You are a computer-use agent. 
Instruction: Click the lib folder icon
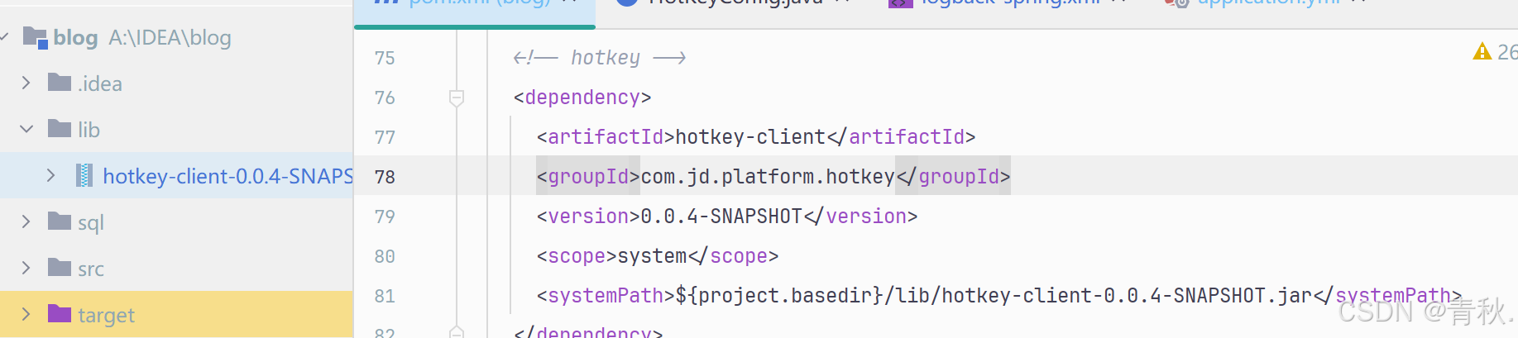(x=60, y=129)
